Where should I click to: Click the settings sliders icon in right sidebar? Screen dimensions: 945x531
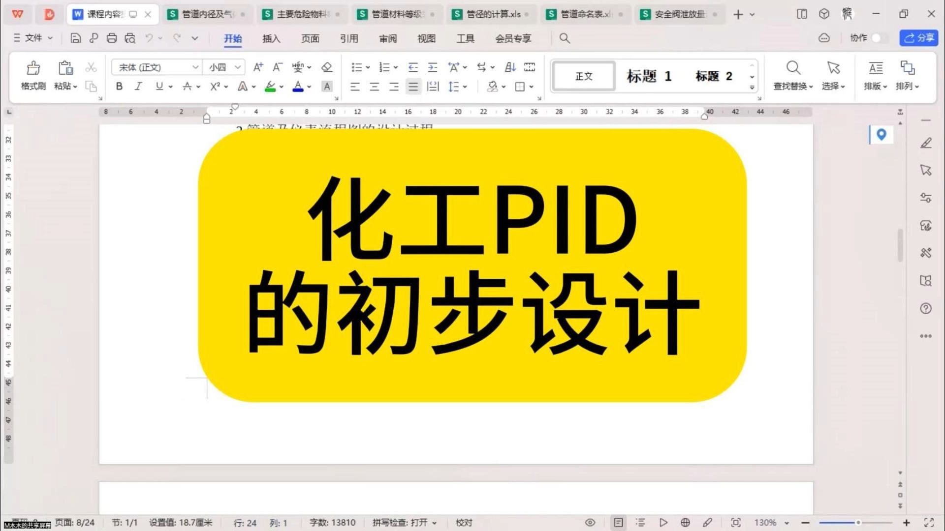pyautogui.click(x=926, y=198)
